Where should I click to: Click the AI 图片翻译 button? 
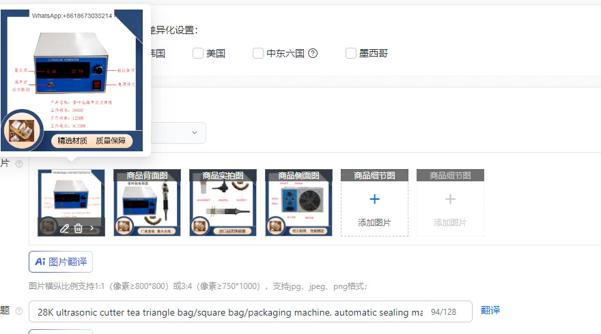61,262
